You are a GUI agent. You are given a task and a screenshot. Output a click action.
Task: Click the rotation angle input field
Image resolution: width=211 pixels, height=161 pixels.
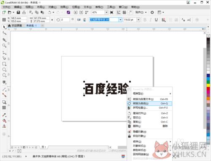(65, 20)
